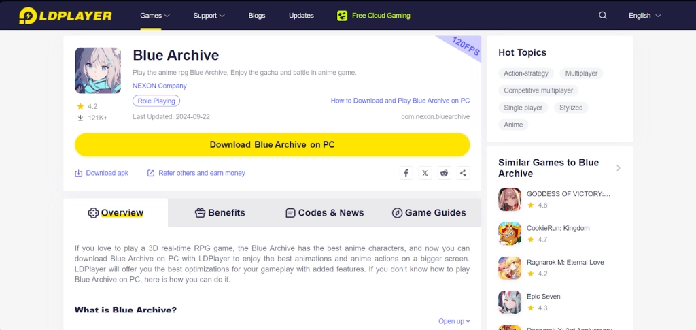Click the Blue Archive game icon
The height and width of the screenshot is (330, 696).
point(98,70)
